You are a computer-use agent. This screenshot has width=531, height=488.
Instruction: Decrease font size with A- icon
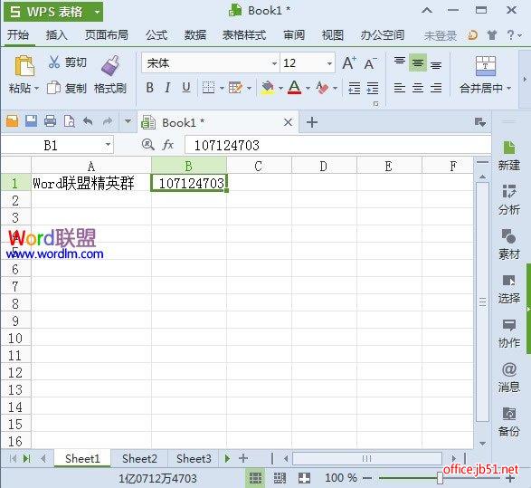[x=371, y=63]
